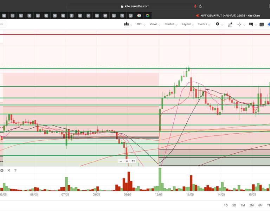Click the 13/05 date label

click(x=190, y=194)
